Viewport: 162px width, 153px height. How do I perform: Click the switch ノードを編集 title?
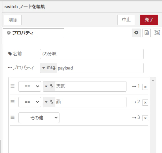coord(25,6)
